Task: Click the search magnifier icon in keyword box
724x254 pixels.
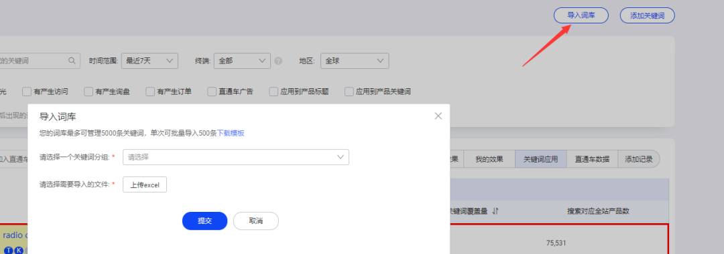Action: [x=72, y=60]
